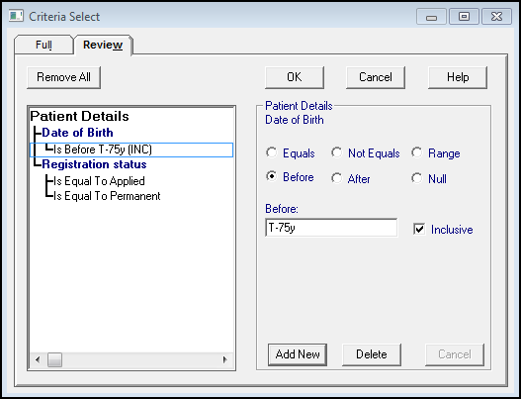Select 'Is Equal To Permanent' criterion

[x=107, y=196]
